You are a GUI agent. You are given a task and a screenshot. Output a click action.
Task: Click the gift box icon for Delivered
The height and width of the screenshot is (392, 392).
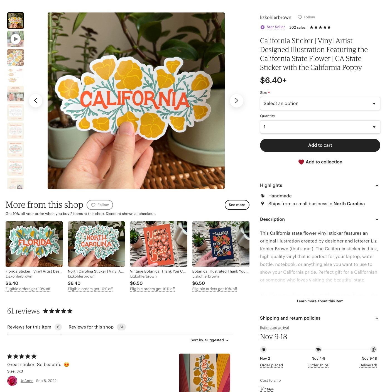pyautogui.click(x=374, y=349)
